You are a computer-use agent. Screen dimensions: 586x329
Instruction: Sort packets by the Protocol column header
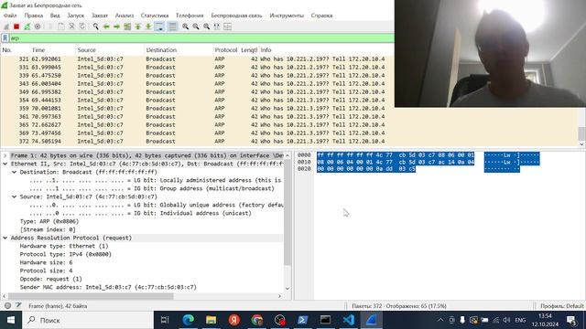[226, 50]
